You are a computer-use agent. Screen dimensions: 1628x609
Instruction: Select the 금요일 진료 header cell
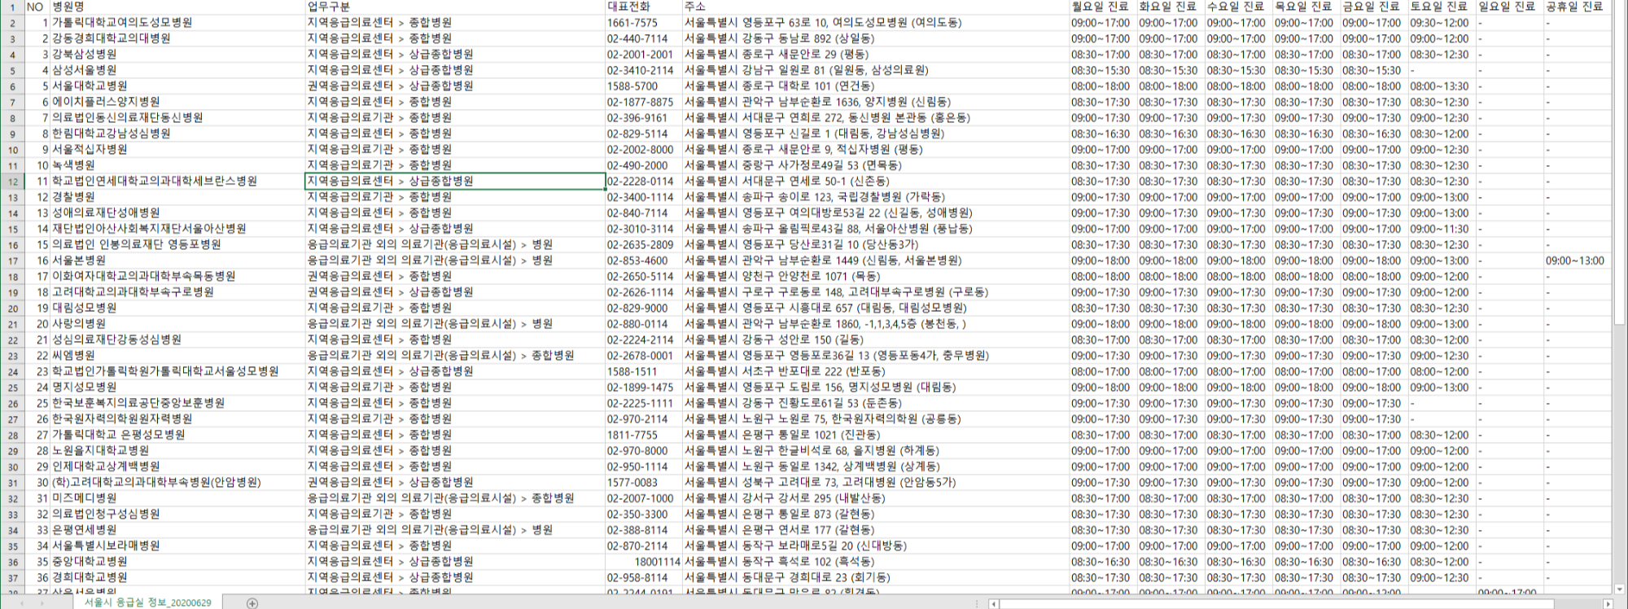point(1373,7)
